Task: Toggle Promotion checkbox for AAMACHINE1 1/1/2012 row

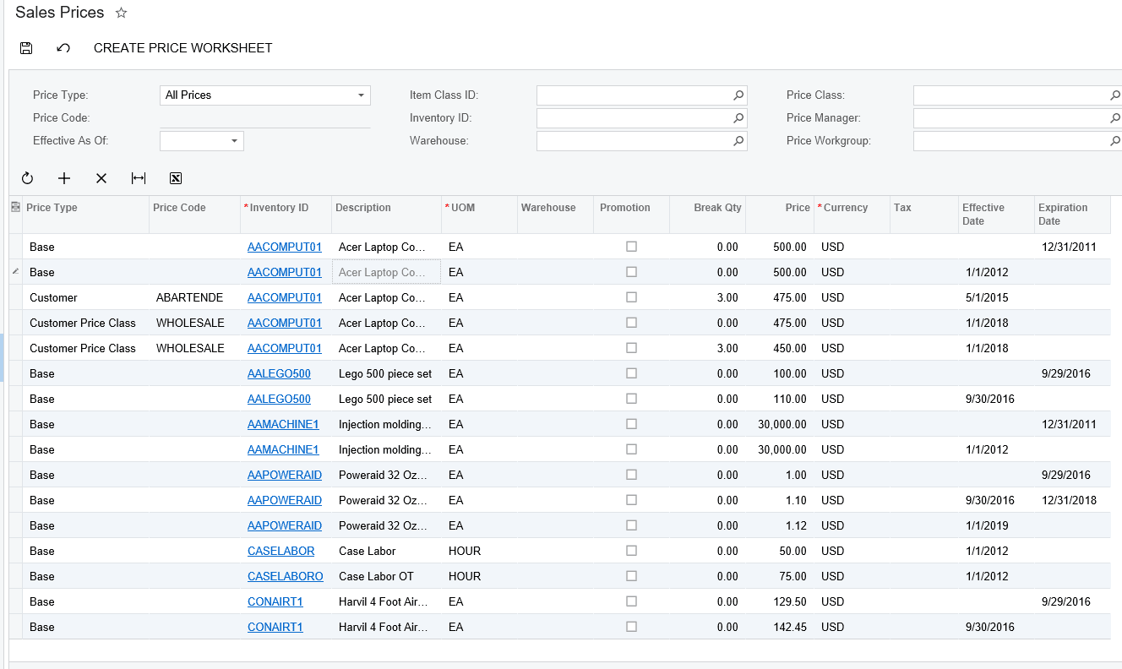Action: [631, 449]
